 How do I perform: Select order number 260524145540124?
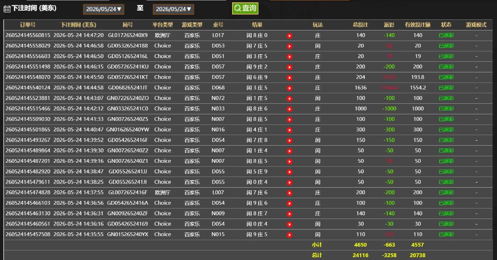coord(28,88)
